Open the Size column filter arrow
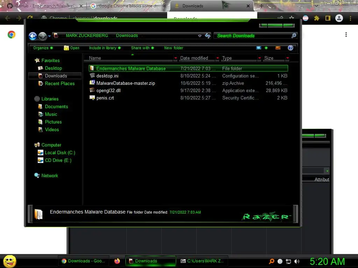The height and width of the screenshot is (268, 358). pos(287,58)
